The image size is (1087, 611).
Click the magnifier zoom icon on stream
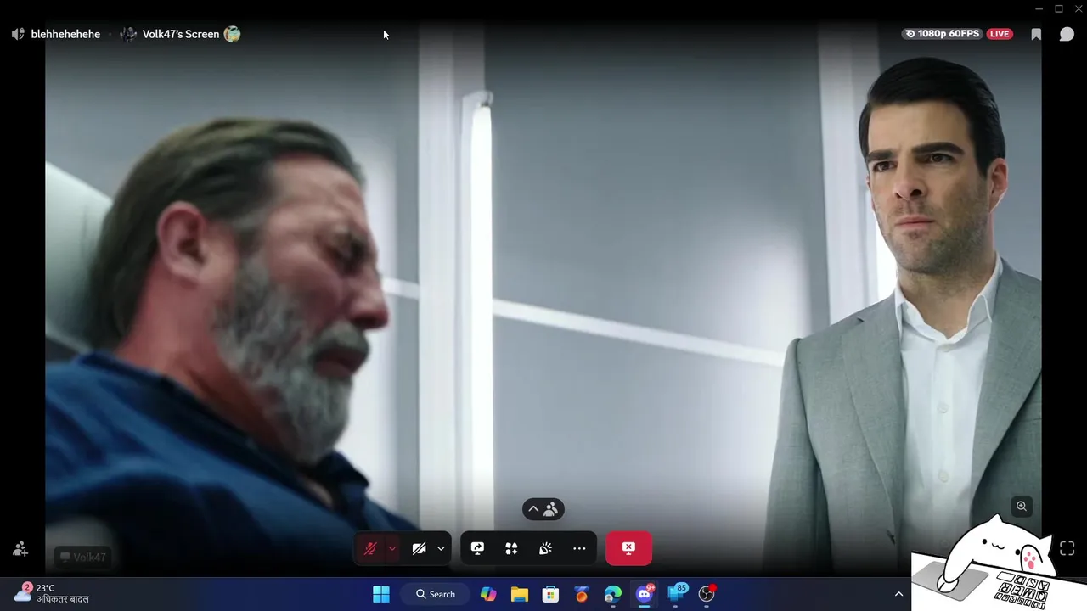(x=1022, y=506)
